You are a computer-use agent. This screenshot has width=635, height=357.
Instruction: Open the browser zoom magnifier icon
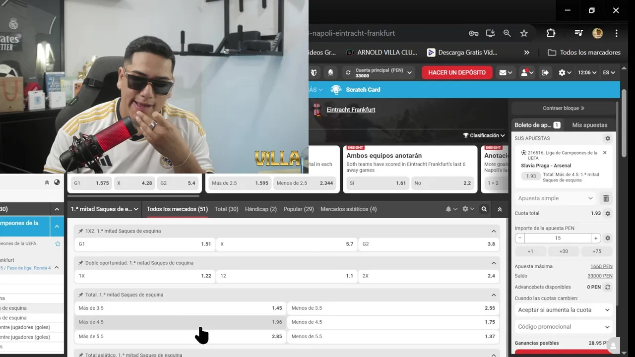pyautogui.click(x=507, y=33)
